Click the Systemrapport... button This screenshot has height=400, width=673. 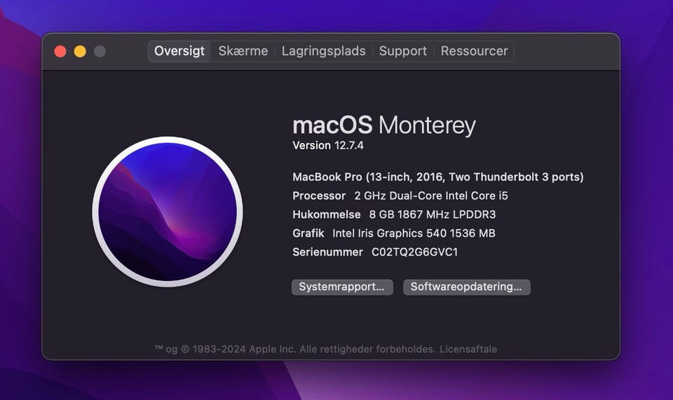pyautogui.click(x=342, y=287)
